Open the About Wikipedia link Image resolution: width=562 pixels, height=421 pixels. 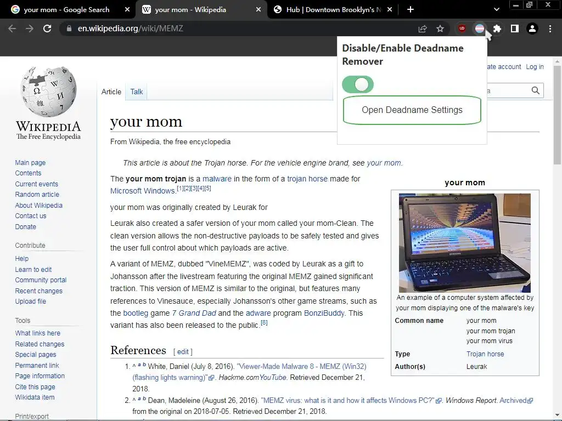(39, 205)
